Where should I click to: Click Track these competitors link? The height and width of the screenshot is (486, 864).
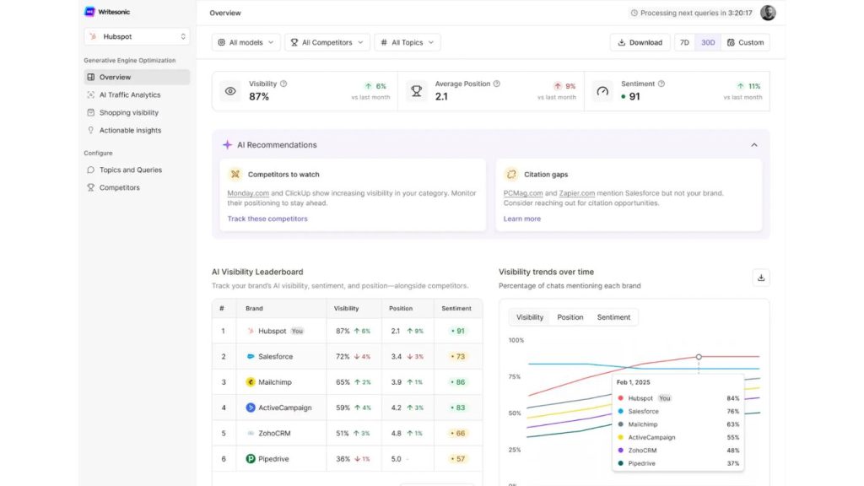pos(267,219)
